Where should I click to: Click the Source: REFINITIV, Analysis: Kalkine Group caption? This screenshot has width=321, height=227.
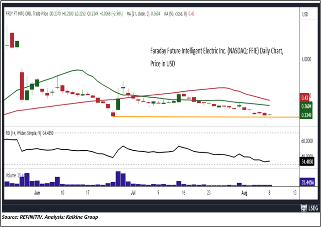point(50,217)
